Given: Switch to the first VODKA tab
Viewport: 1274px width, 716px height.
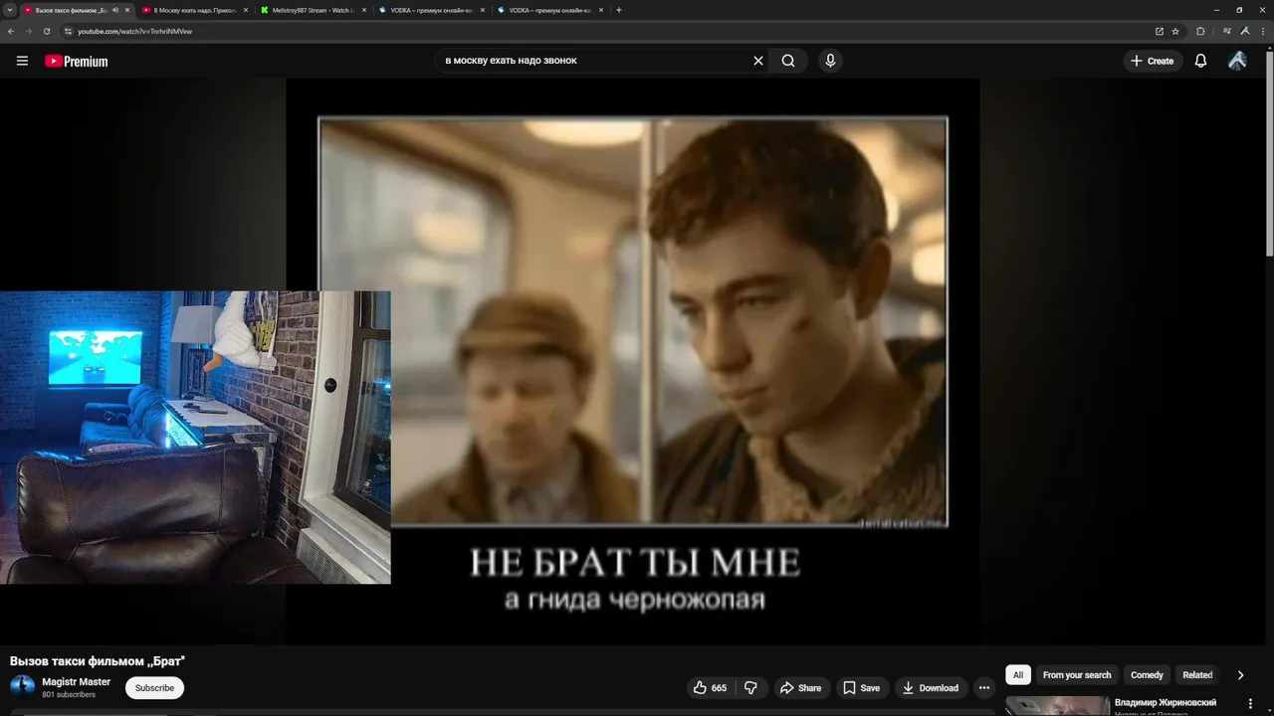Looking at the screenshot, I should coord(430,10).
